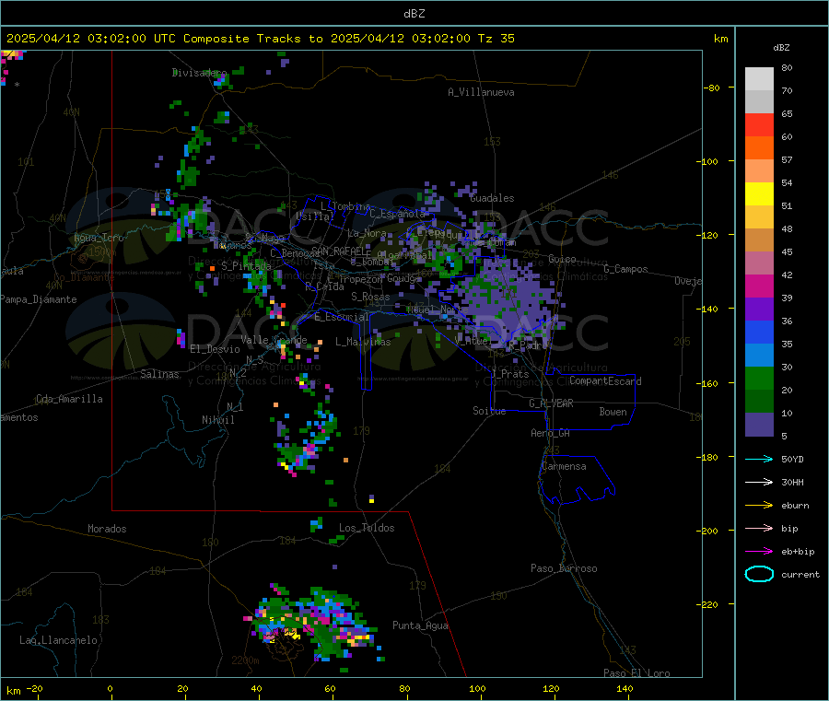This screenshot has height=701, width=829.
Task: Click the Nihuil location label
Action: [x=217, y=420]
